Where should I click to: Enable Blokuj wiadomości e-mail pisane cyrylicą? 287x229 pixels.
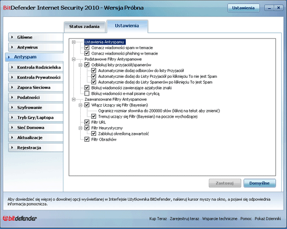pos(87,94)
